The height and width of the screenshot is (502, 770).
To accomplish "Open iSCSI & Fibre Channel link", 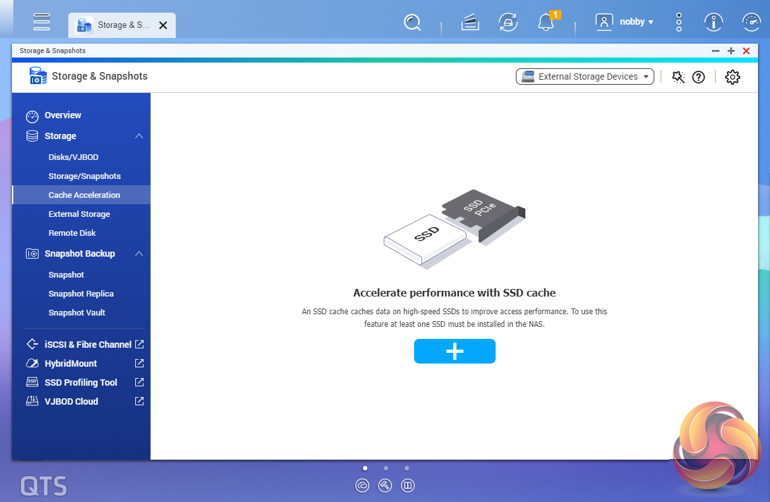I will 88,345.
